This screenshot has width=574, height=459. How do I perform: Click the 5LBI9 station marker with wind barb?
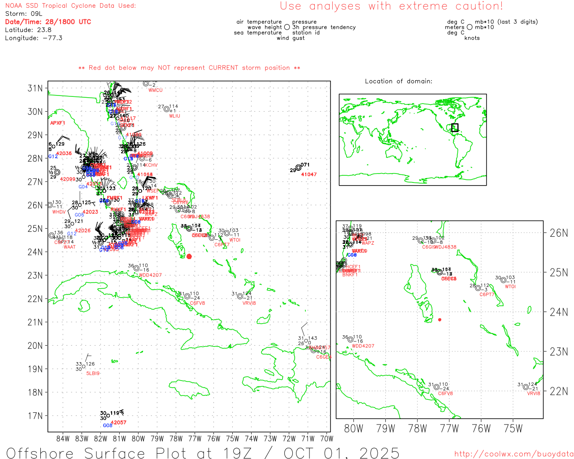(x=83, y=366)
